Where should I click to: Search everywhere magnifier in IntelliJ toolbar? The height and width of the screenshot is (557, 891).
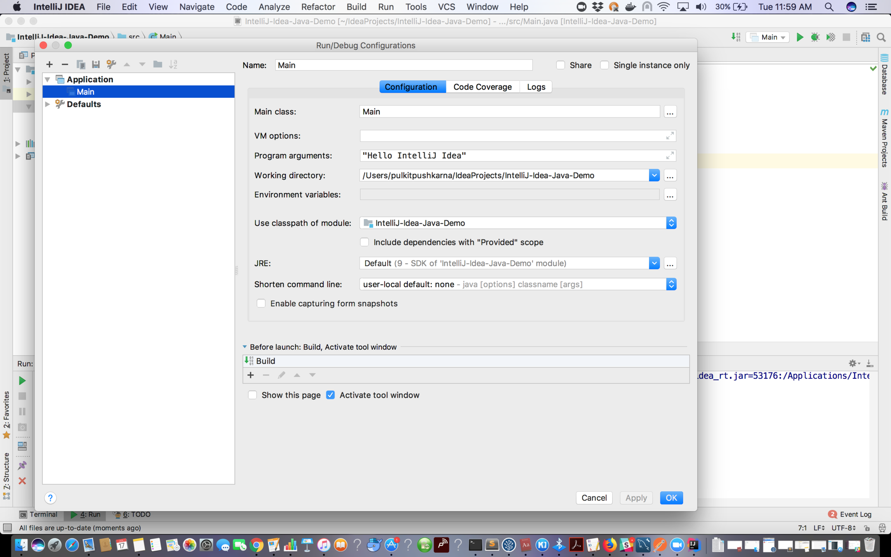(881, 37)
